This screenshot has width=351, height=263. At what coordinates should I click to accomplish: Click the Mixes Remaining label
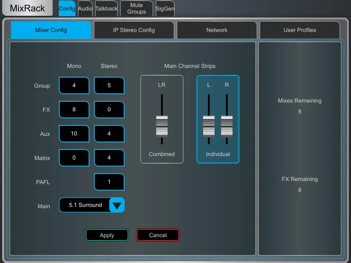pos(300,101)
